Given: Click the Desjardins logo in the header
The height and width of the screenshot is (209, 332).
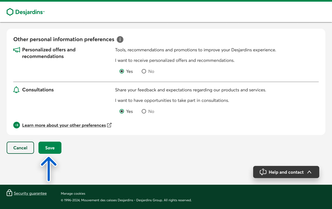Looking at the screenshot, I should (25, 12).
